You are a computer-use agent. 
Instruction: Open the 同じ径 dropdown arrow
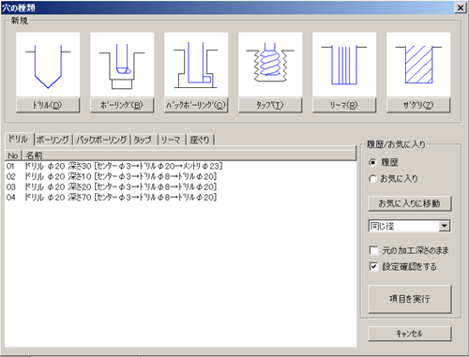click(x=445, y=226)
